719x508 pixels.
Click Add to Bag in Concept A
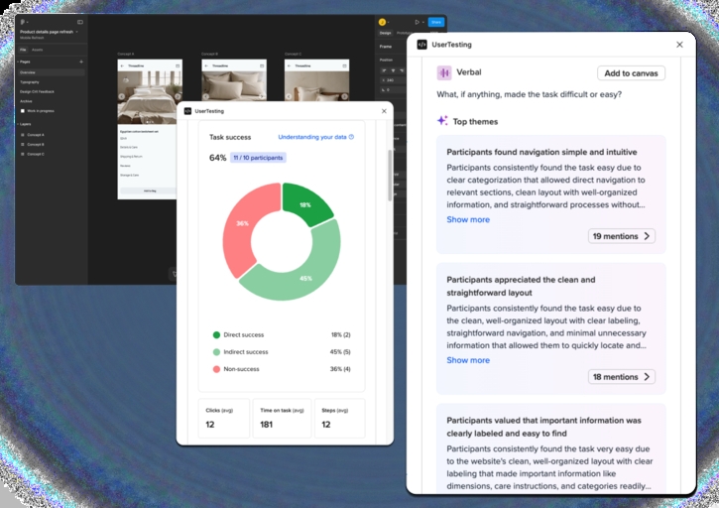coord(150,190)
